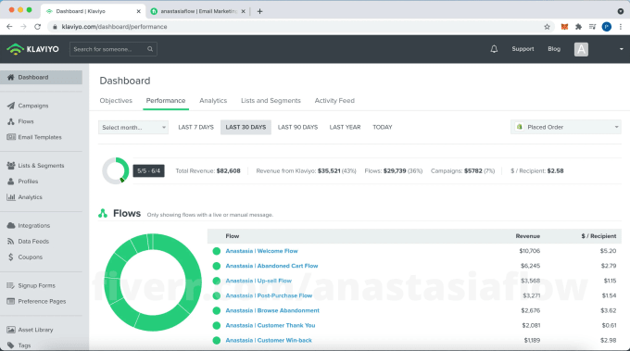
Task: Switch to Analytics dashboard tab
Action: point(213,100)
